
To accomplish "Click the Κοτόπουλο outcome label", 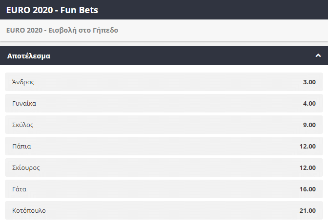I will pyautogui.click(x=29, y=210).
